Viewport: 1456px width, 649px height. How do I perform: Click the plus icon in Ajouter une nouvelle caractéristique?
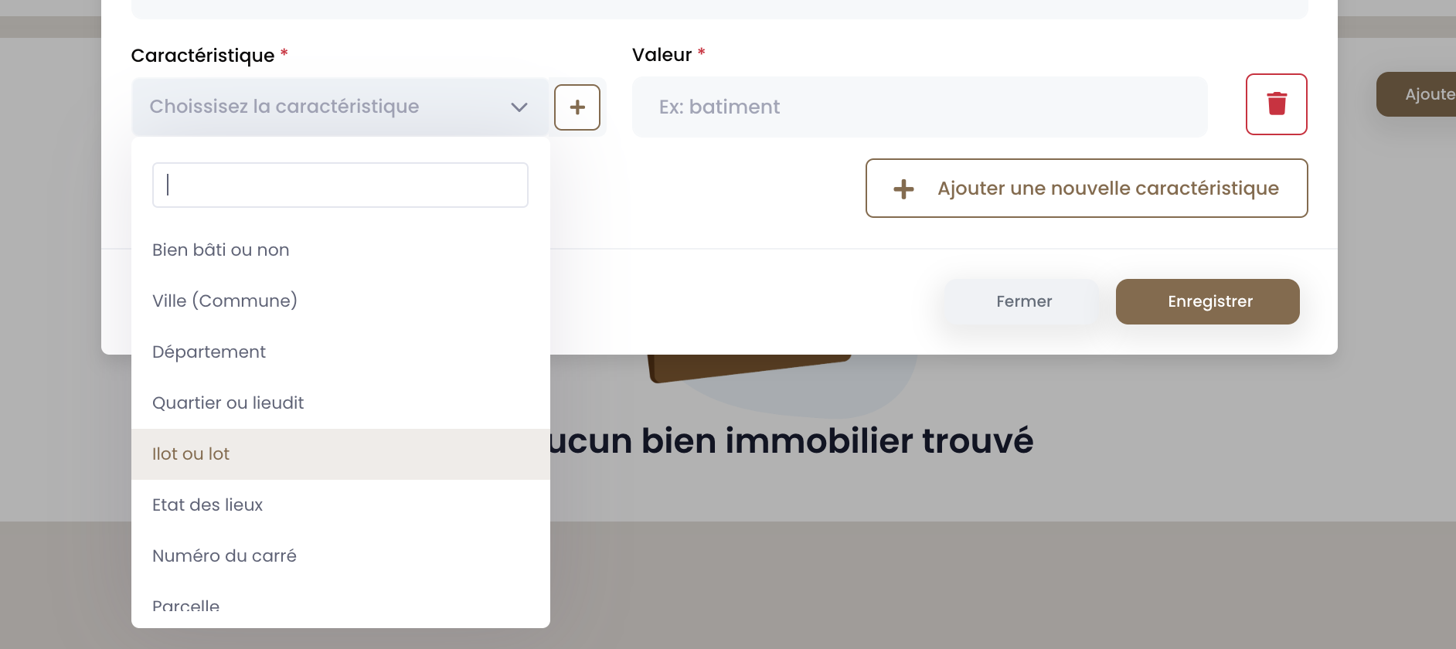pyautogui.click(x=903, y=189)
